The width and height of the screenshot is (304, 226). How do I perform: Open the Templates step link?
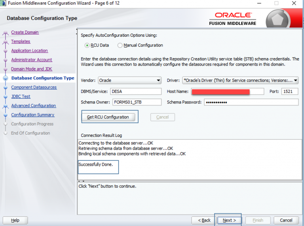(21, 41)
